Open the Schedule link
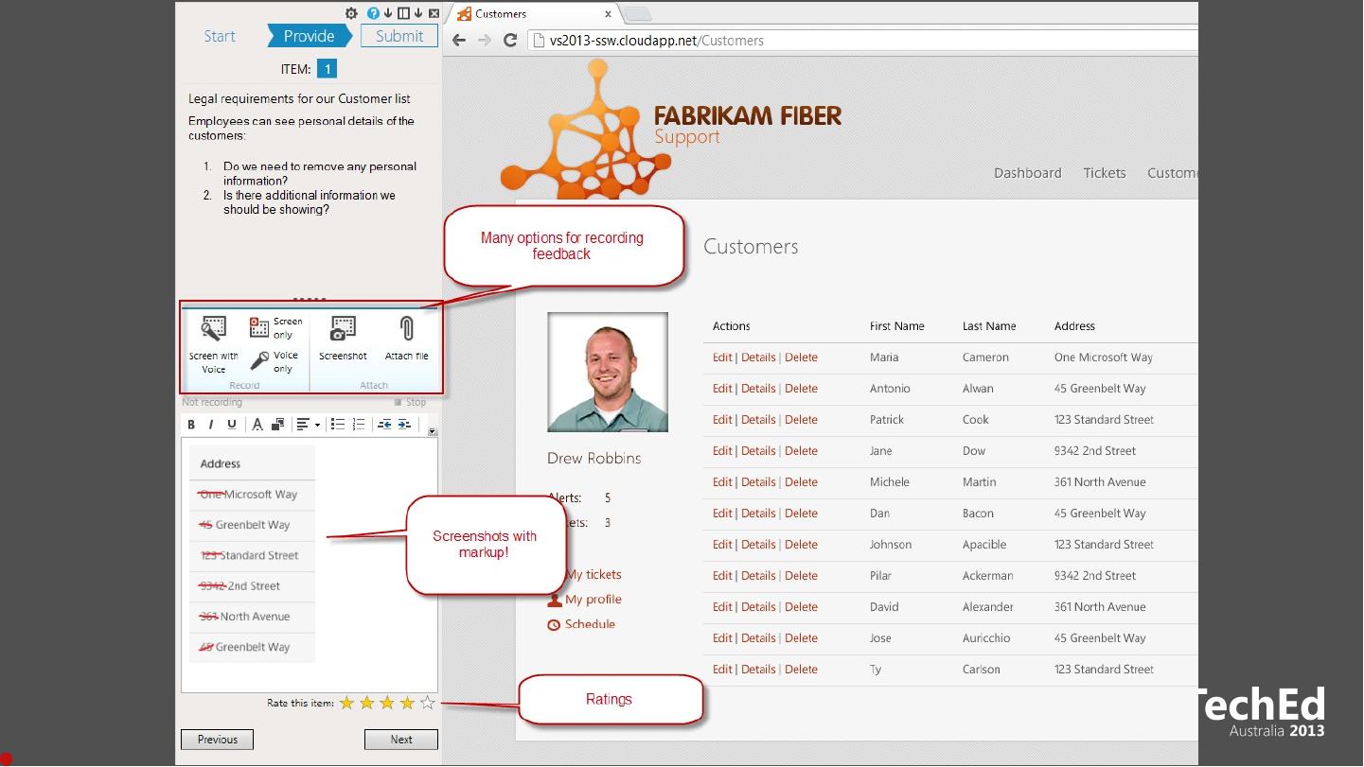This screenshot has width=1364, height=767. 581,624
